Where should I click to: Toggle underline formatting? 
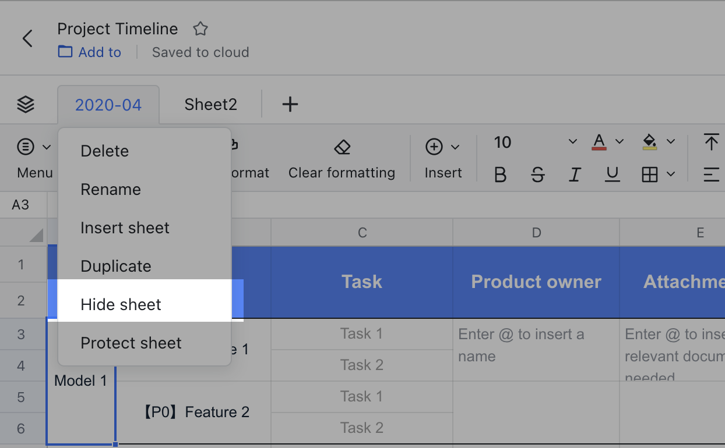pyautogui.click(x=612, y=174)
